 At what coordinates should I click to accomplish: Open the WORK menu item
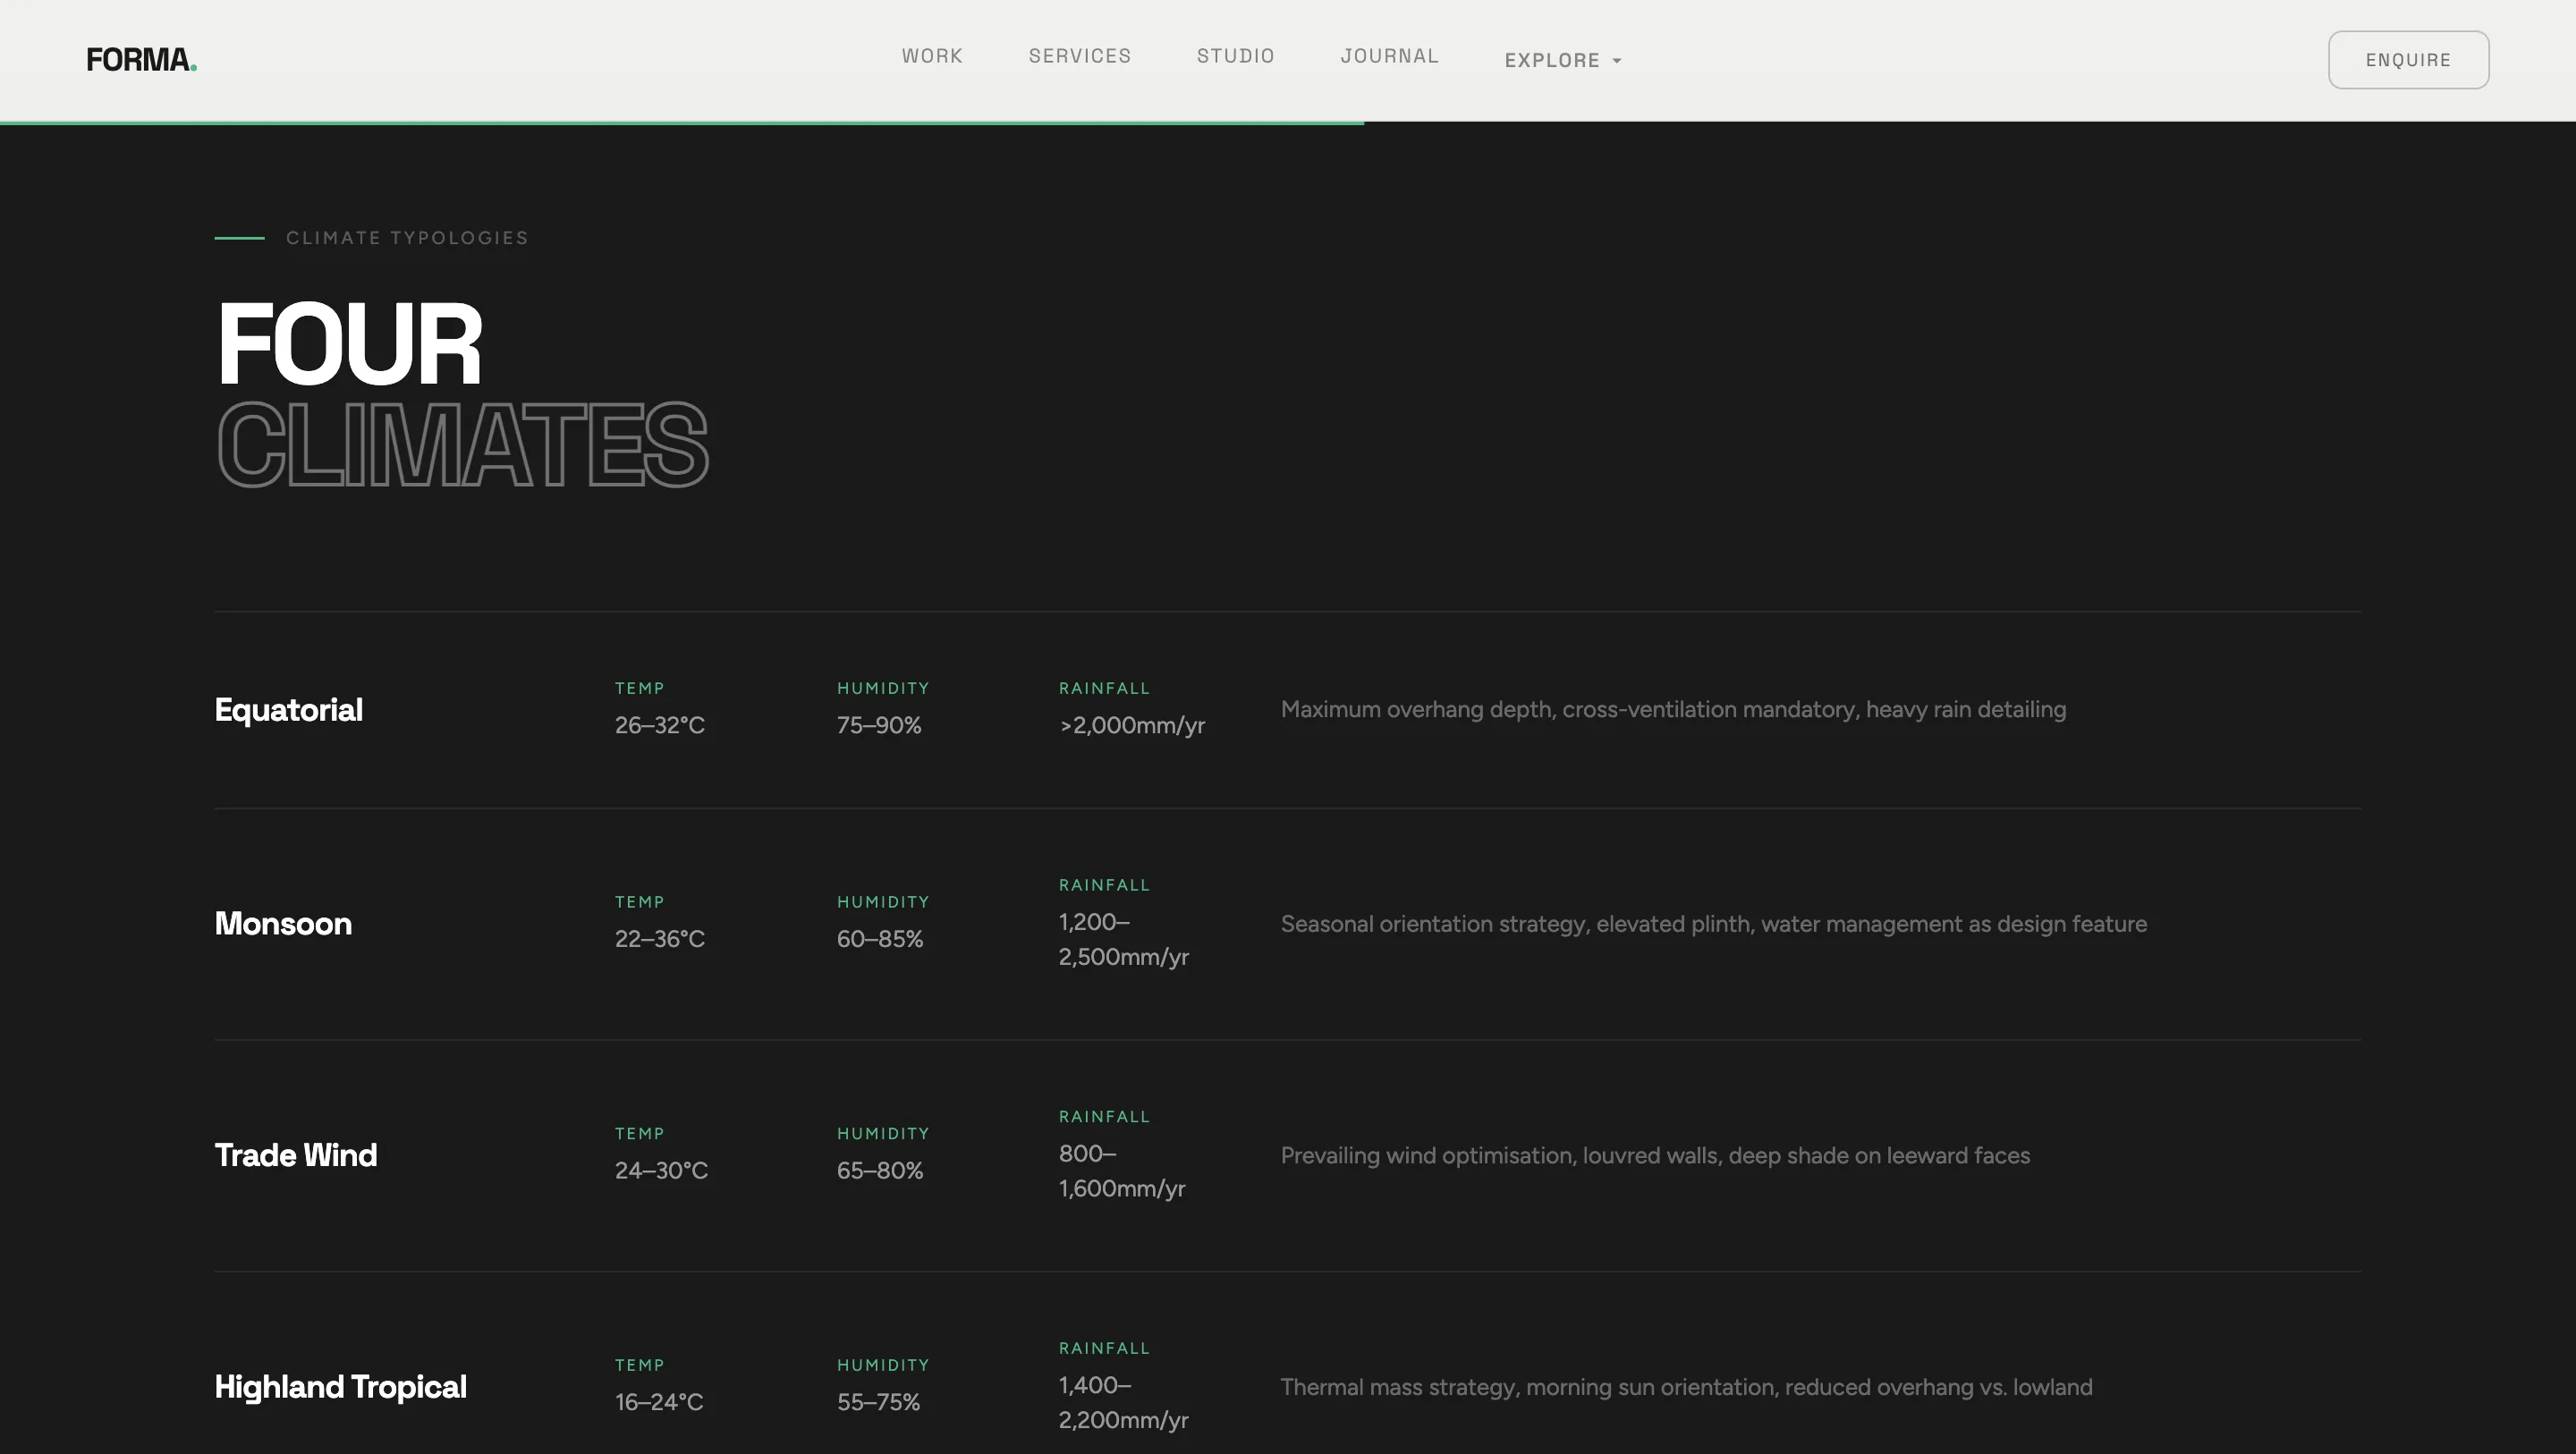pos(931,56)
